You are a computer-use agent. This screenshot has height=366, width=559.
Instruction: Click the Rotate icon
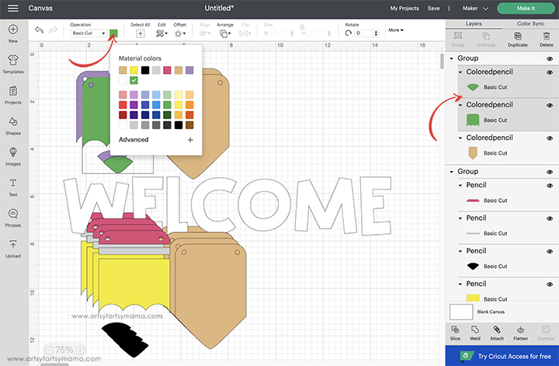point(349,33)
